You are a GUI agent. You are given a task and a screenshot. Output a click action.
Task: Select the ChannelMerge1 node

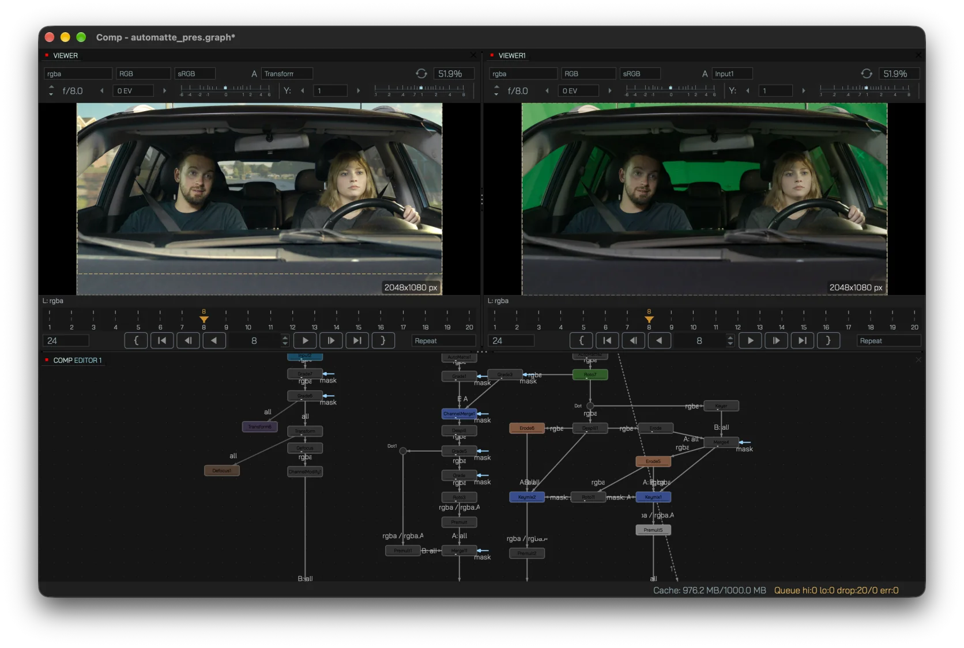(x=459, y=414)
